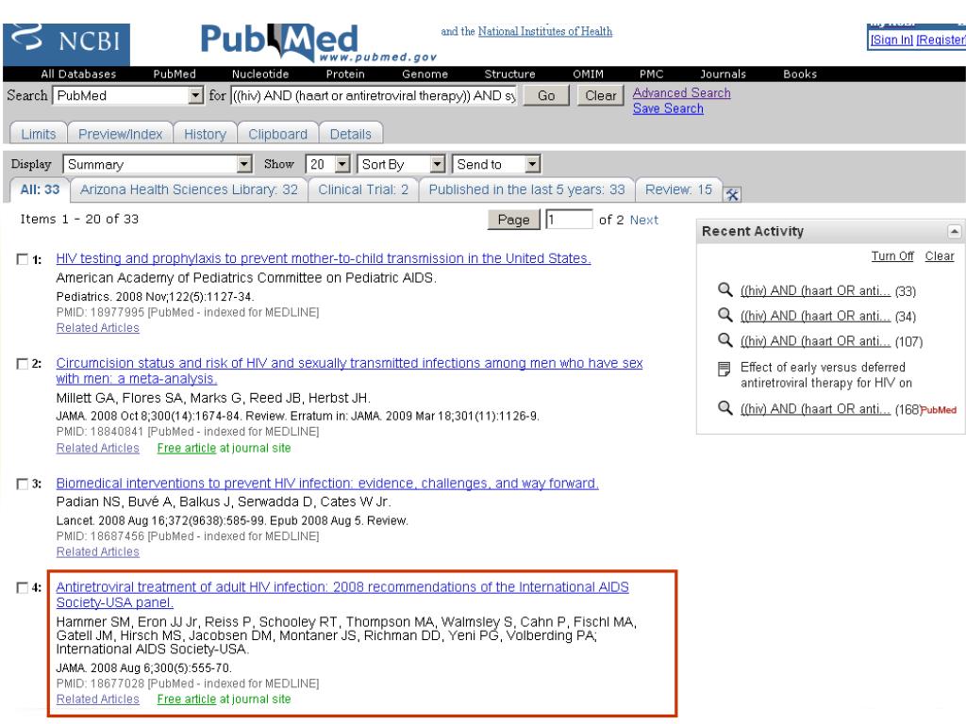
Task: Click Turn Off in Recent Activity
Action: (x=892, y=256)
